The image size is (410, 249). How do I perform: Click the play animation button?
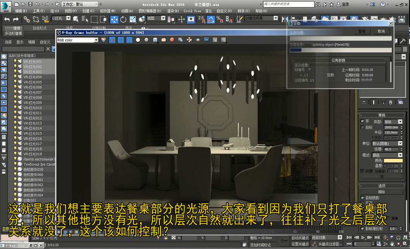click(x=363, y=237)
